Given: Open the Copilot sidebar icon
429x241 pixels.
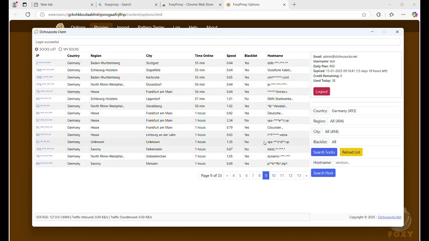Looking at the screenshot, I should click(x=415, y=14).
